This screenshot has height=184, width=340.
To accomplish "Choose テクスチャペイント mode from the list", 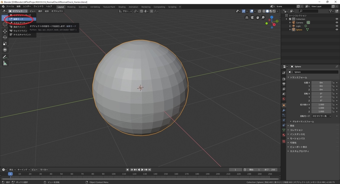I will pos(22,35).
